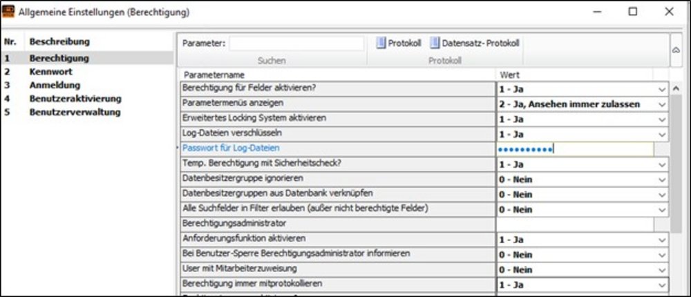The image size is (691, 297).
Task: Select the Benutzerverwaltung section
Action: (x=75, y=112)
